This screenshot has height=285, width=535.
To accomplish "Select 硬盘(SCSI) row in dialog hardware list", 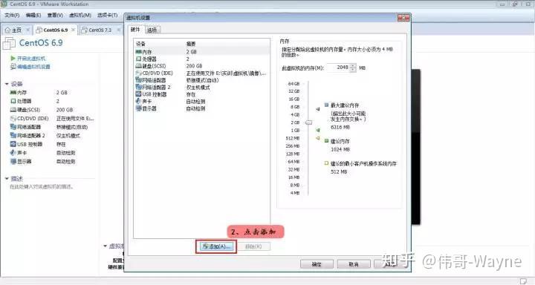I will coord(201,66).
